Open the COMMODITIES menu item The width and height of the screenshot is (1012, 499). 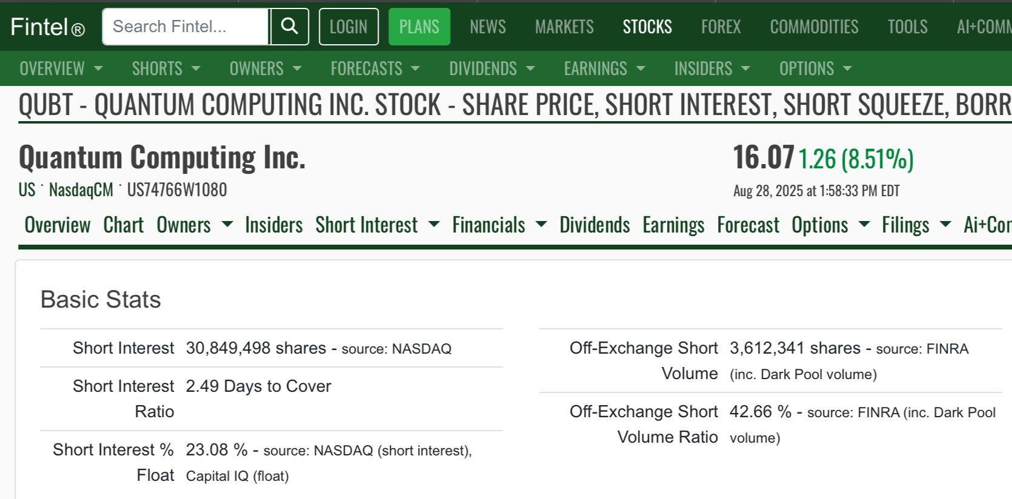click(814, 27)
